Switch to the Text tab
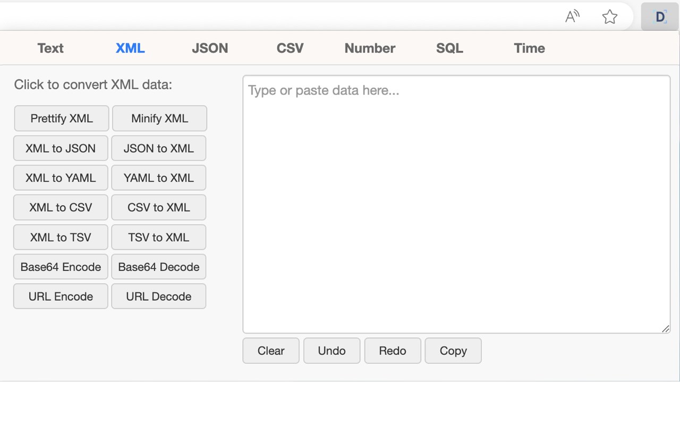Screen dimensions: 680x425 50,48
